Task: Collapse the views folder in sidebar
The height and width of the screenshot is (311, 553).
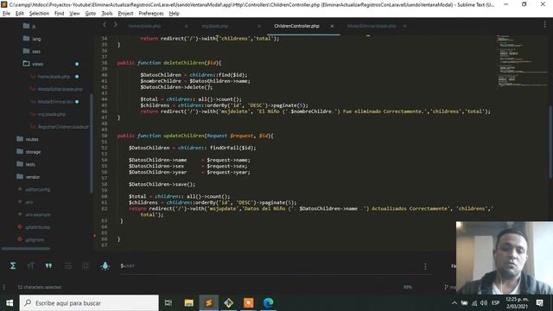Action: pos(33,64)
